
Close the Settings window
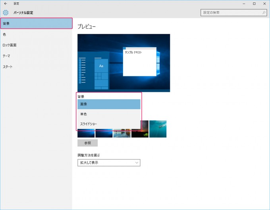pyautogui.click(x=264, y=4)
